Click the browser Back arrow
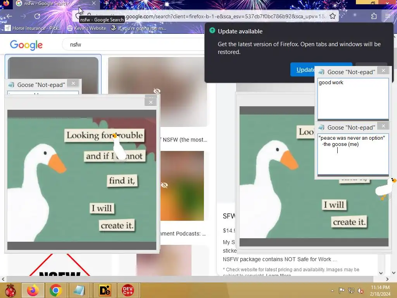 [9, 16]
